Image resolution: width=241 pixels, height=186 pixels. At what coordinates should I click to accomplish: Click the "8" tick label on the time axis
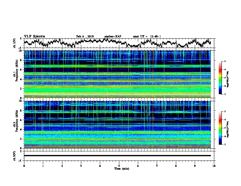tap(176, 166)
